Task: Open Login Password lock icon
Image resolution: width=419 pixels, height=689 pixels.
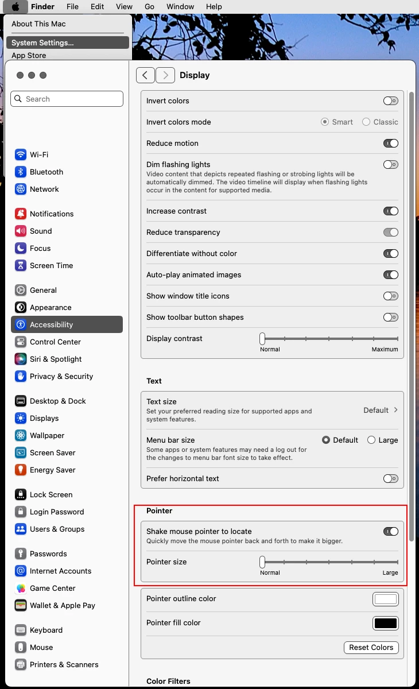Action: click(21, 512)
